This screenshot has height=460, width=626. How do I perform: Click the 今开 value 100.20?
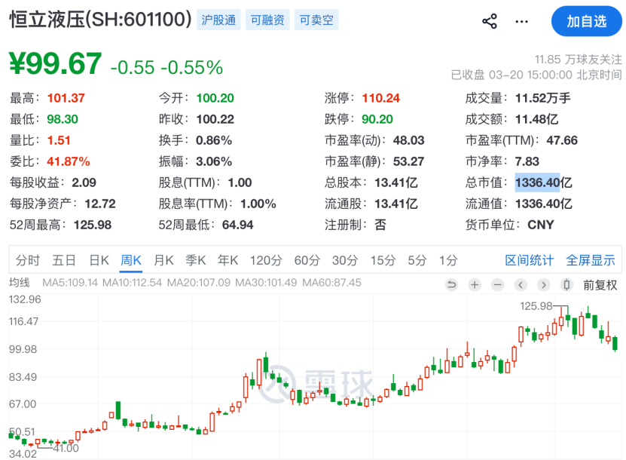coord(215,98)
